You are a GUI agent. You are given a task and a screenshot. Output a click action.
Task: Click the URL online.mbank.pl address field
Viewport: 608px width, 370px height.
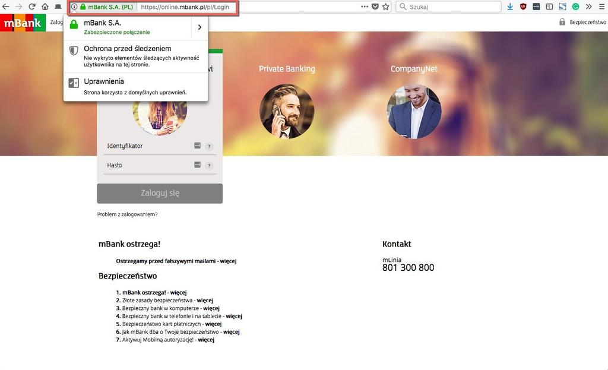185,7
